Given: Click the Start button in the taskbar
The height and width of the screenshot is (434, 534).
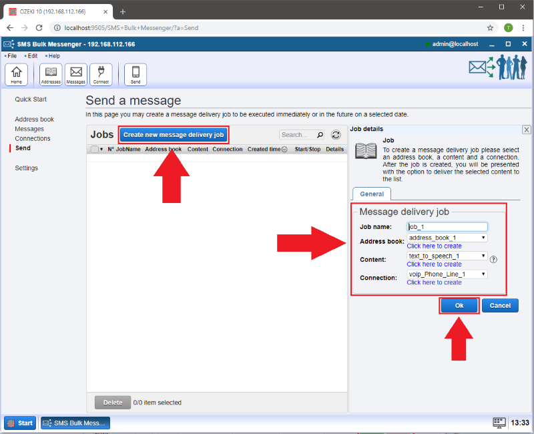Looking at the screenshot, I should 20,423.
